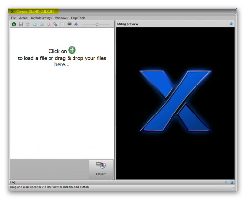245x199 pixels.
Task: Click the Convert button
Action: 101,169
